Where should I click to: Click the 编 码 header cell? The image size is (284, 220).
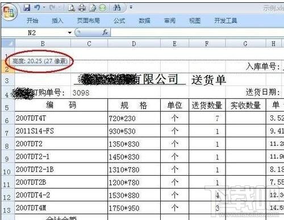(61, 105)
